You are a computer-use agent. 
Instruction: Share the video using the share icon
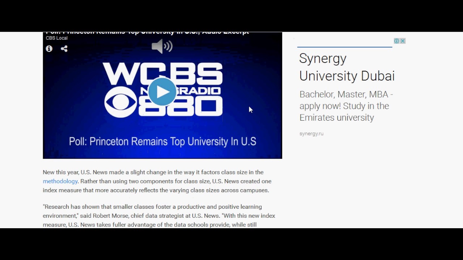(64, 48)
